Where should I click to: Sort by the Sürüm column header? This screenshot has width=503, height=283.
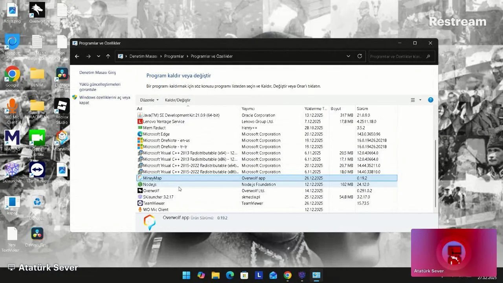(376, 108)
